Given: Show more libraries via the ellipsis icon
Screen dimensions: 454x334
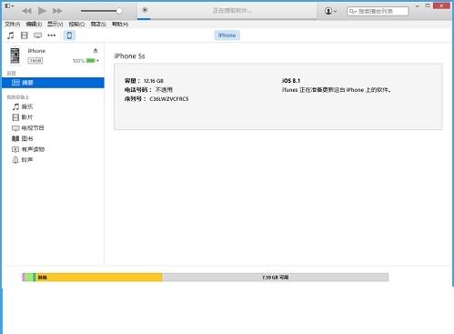Looking at the screenshot, I should 52,35.
